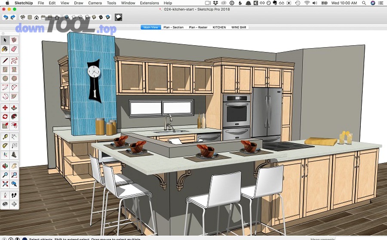Viewport: 387px width, 240px height.
Task: Activate the Orbit tool
Action: tap(5, 166)
